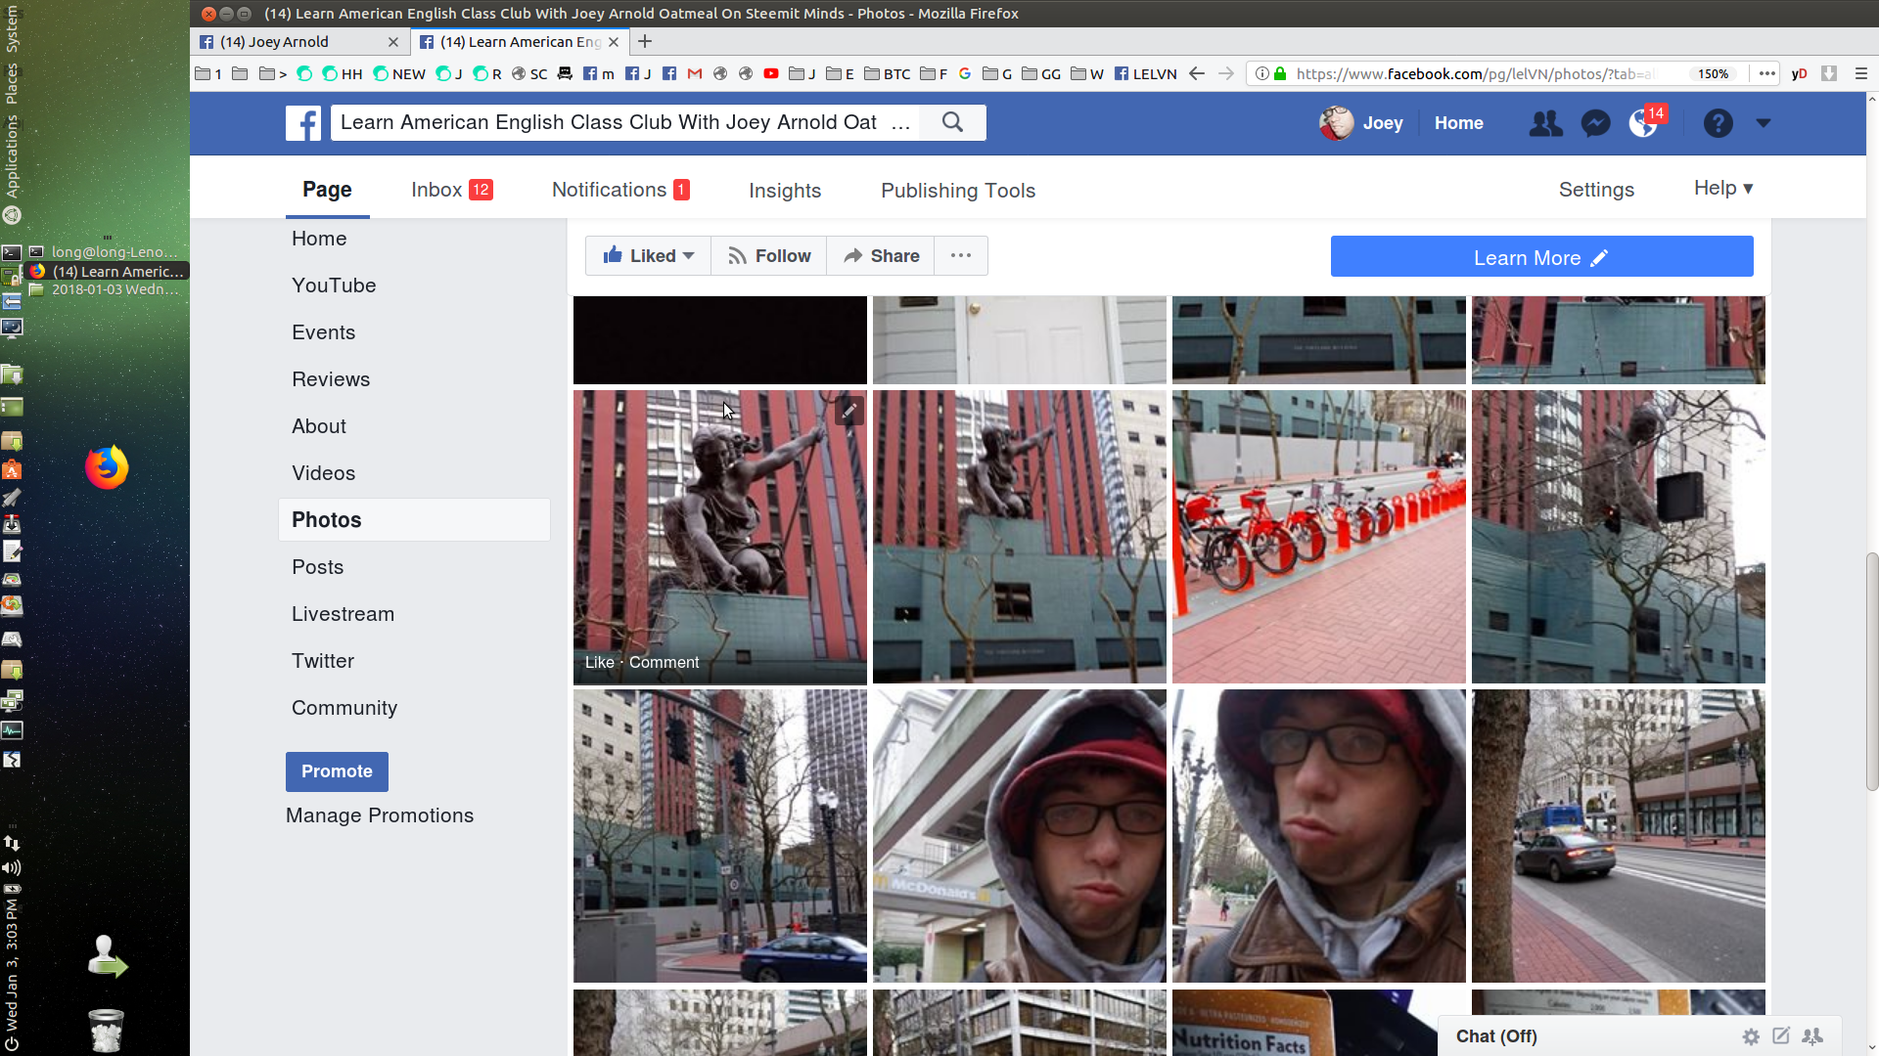Switch to the Page tab

click(327, 190)
